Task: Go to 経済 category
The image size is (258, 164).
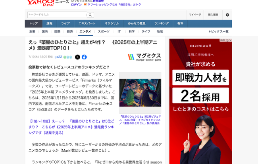Action: pyautogui.click(x=70, y=32)
